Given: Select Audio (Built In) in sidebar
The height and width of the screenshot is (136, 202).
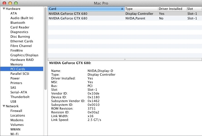Looking at the screenshot, I should point(22,18).
